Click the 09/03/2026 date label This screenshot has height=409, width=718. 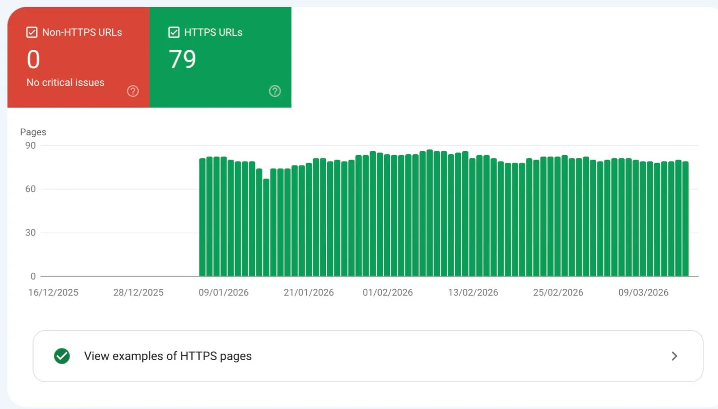click(x=644, y=292)
